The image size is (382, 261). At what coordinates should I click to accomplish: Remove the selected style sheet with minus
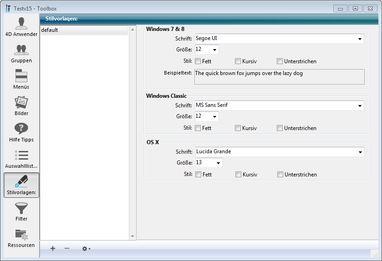point(67,248)
